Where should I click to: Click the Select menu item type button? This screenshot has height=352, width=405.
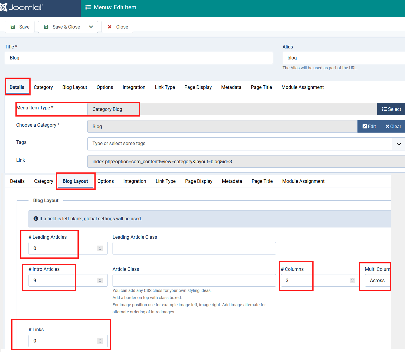pos(391,109)
